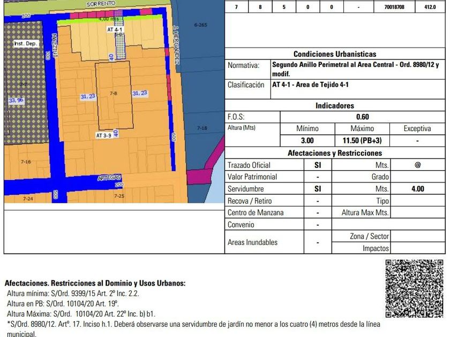Click the J. HERNANDEZ street label
Viewport: 450px width, 337px height.
point(176,45)
